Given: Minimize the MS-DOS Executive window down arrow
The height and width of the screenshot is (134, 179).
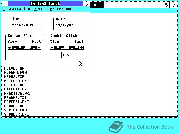Looking at the screenshot, I should coord(166,5).
